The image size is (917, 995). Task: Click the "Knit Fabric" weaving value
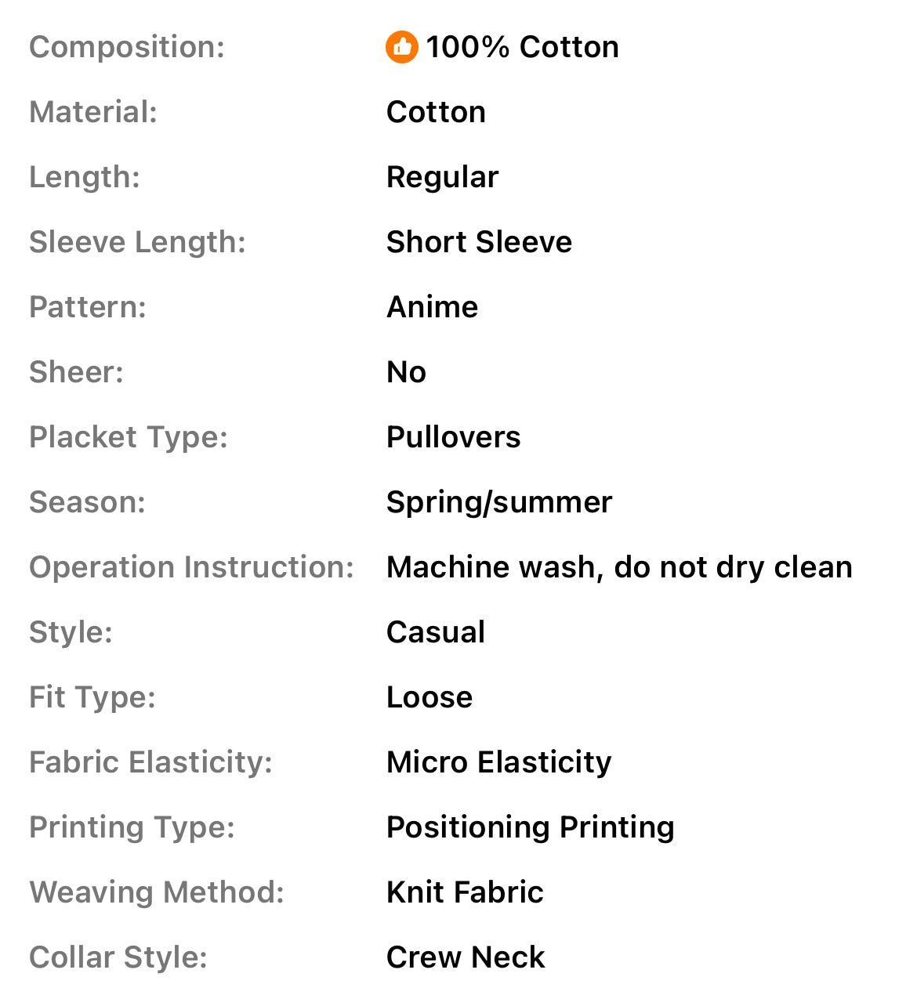click(465, 892)
